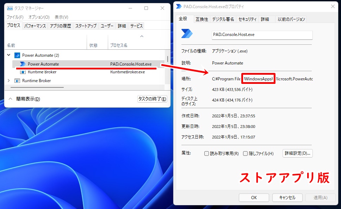Click OK in the properties dialog
This screenshot has width=341, height=209.
pos(254,198)
